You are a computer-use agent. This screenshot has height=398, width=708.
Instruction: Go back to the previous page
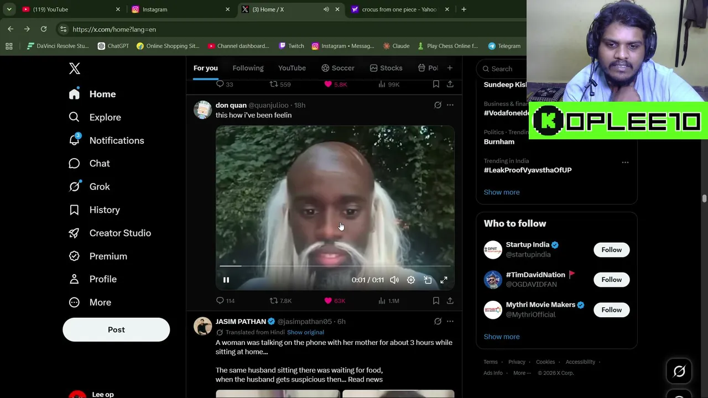tap(11, 29)
